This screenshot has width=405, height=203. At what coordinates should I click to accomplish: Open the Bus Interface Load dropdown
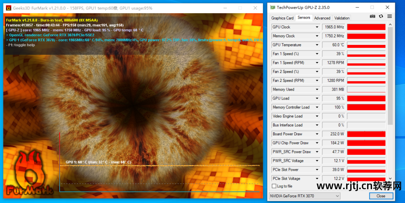point(317,125)
